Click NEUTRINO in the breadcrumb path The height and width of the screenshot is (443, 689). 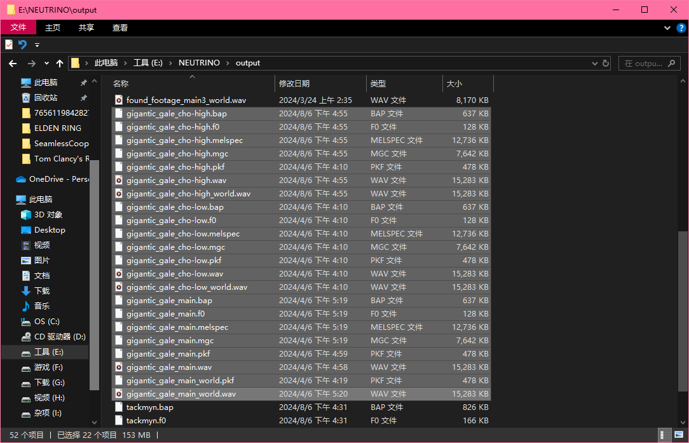(199, 63)
